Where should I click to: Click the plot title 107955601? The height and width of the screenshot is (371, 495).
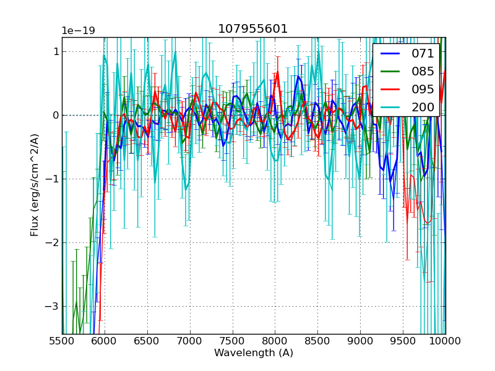point(253,29)
